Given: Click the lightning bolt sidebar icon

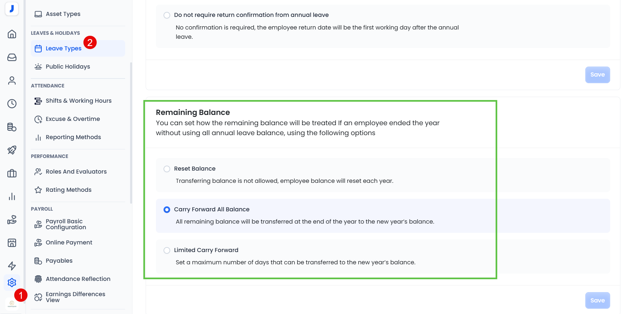Looking at the screenshot, I should pos(12,266).
